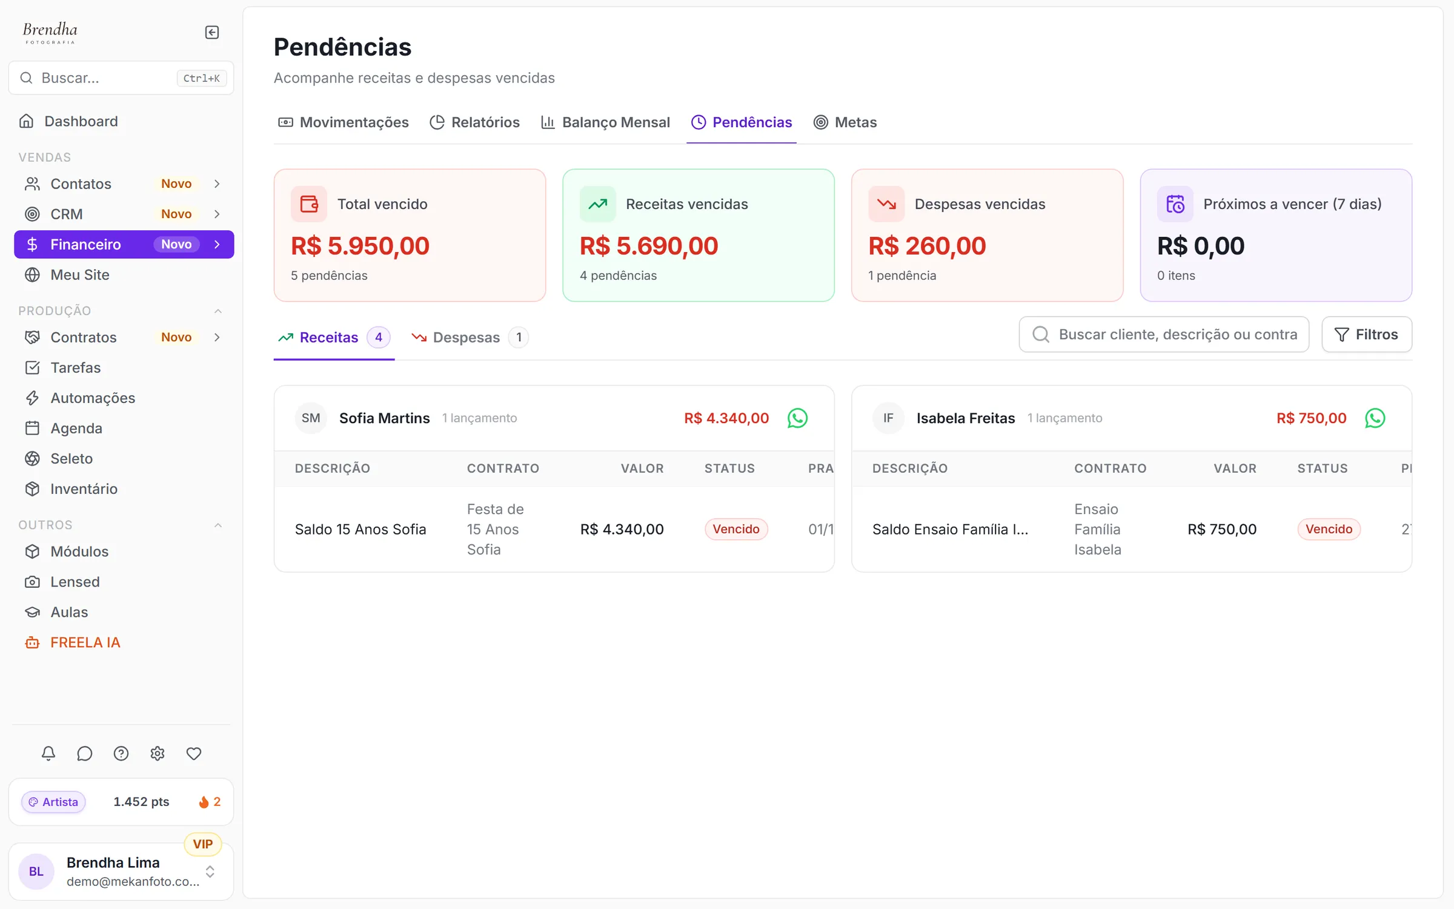Screen dimensions: 1454x909
Task: Expand the Contatos submenu chevron
Action: [x=217, y=184]
